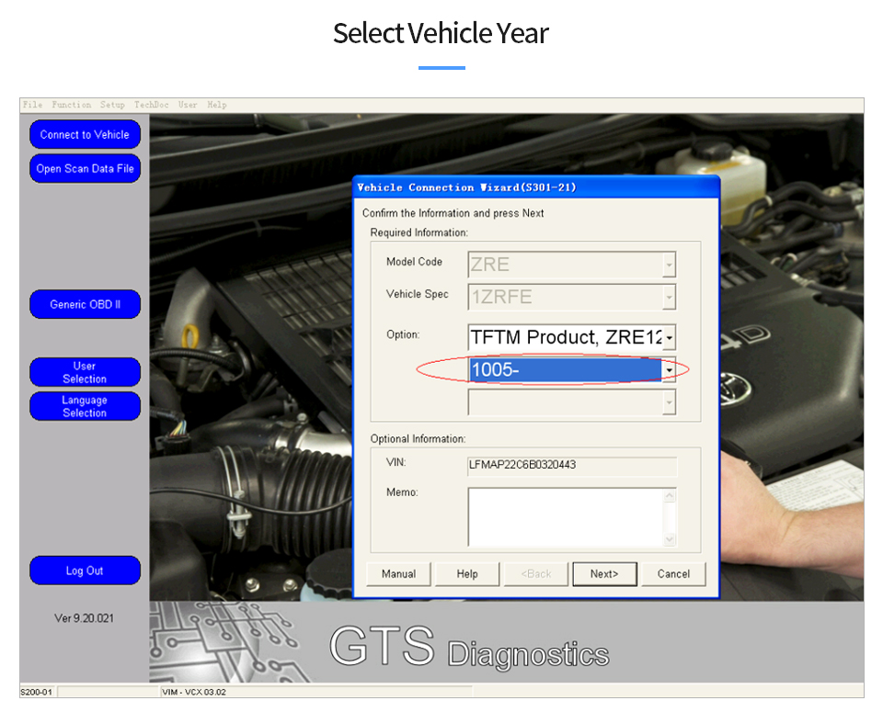Image resolution: width=883 pixels, height=712 pixels.
Task: Click the Vehicle Connection Wizard title bar
Action: pos(536,187)
